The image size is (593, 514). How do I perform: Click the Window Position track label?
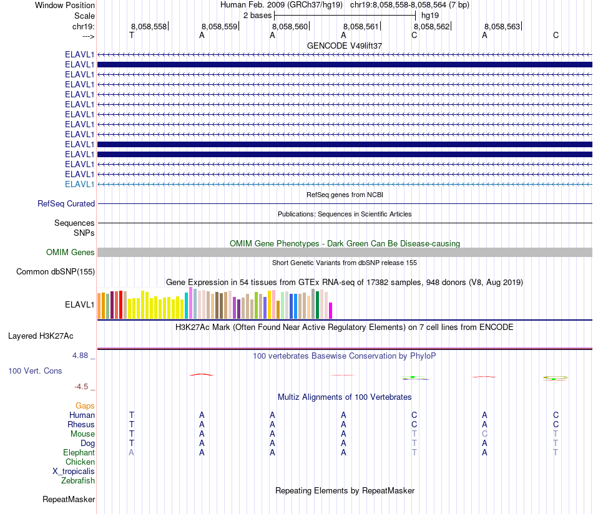[x=65, y=5]
